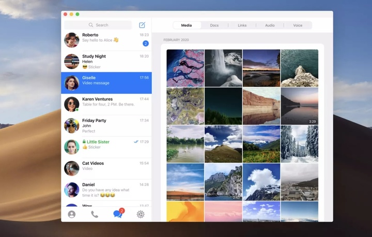
Task: Open the foggy town aerial thumbnail
Action: pyautogui.click(x=300, y=182)
